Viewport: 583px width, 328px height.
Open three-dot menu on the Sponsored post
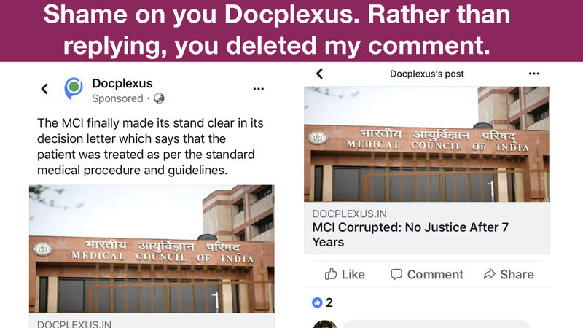(x=259, y=88)
